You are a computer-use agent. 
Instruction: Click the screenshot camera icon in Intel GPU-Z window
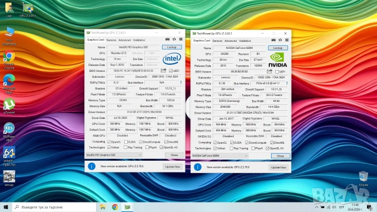(x=167, y=39)
